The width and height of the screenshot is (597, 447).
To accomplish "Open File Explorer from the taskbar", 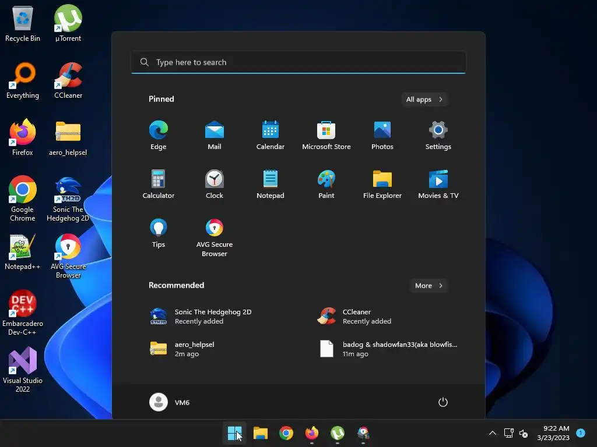I will pos(261,433).
